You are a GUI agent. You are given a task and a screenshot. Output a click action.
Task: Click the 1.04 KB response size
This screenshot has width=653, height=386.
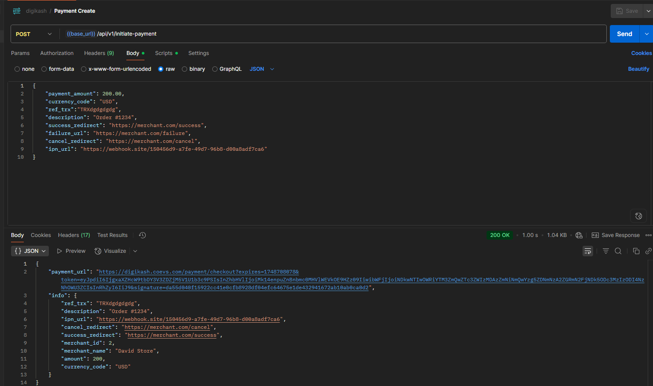pyautogui.click(x=557, y=235)
